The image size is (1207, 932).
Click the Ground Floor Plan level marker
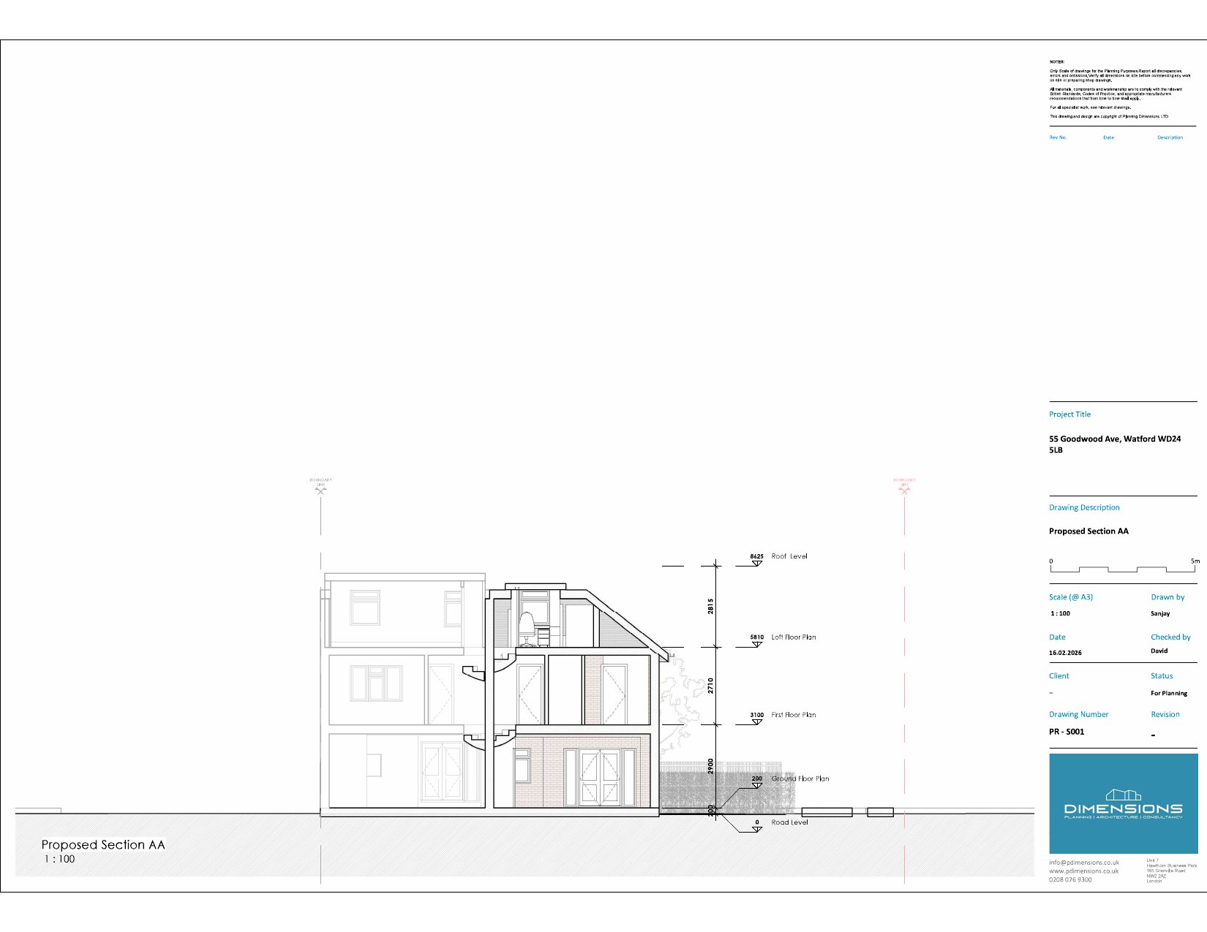tap(756, 785)
